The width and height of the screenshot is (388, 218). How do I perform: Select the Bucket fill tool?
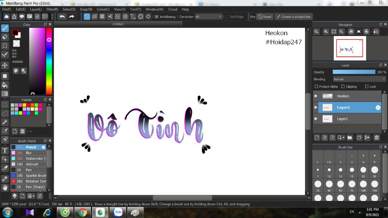tap(5, 85)
